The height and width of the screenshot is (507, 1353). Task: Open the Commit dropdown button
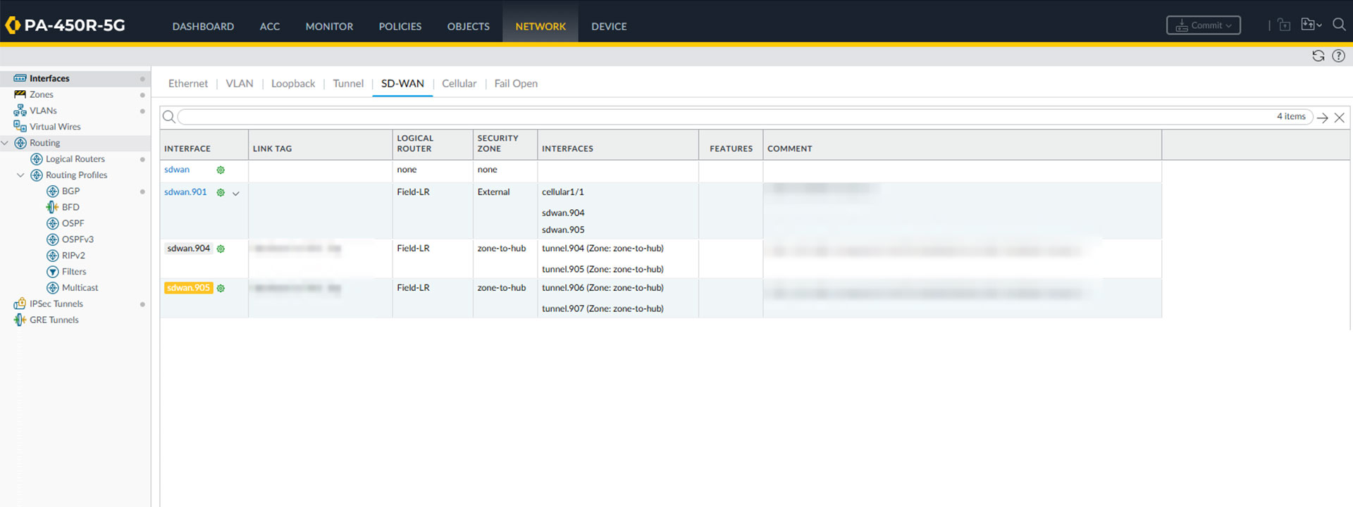pos(1203,25)
